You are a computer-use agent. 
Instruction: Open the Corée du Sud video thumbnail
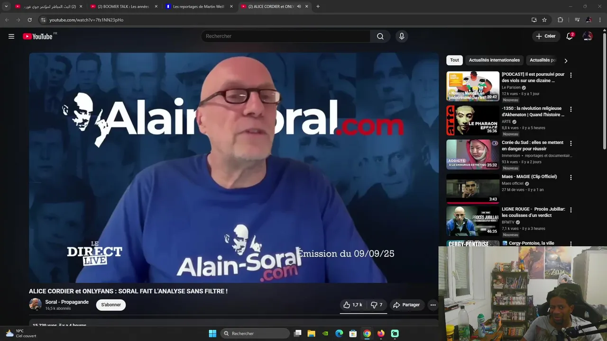(x=473, y=154)
